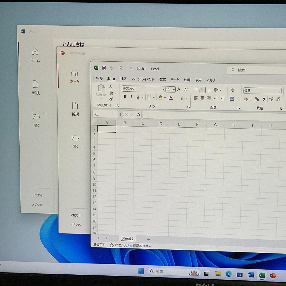This screenshot has width=286, height=286.
Task: Click the Comma Style icon
Action: pyautogui.click(x=263, y=99)
